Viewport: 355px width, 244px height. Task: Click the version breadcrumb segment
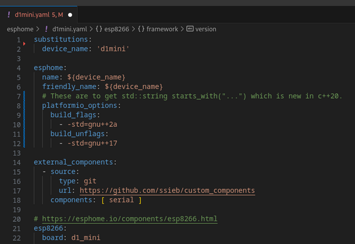click(x=205, y=29)
